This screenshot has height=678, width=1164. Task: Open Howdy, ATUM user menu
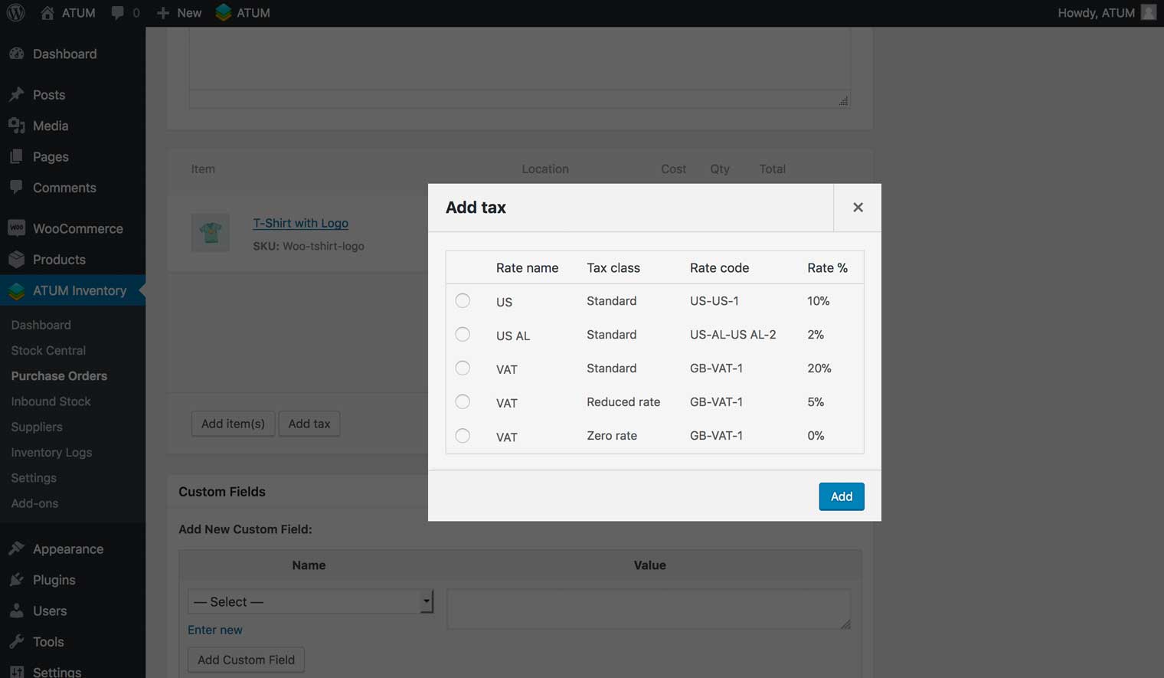tap(1105, 13)
